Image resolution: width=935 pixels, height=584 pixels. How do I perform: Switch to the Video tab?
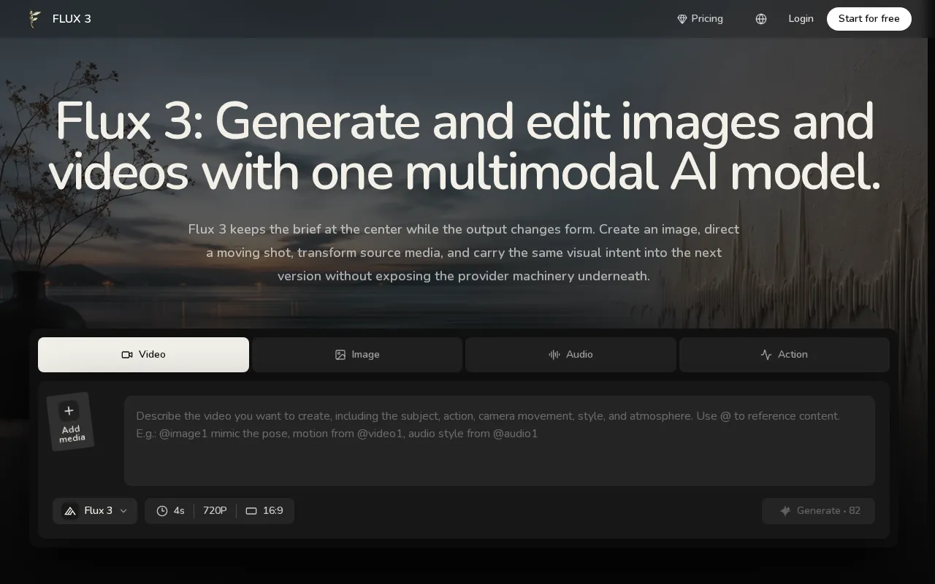[143, 355]
